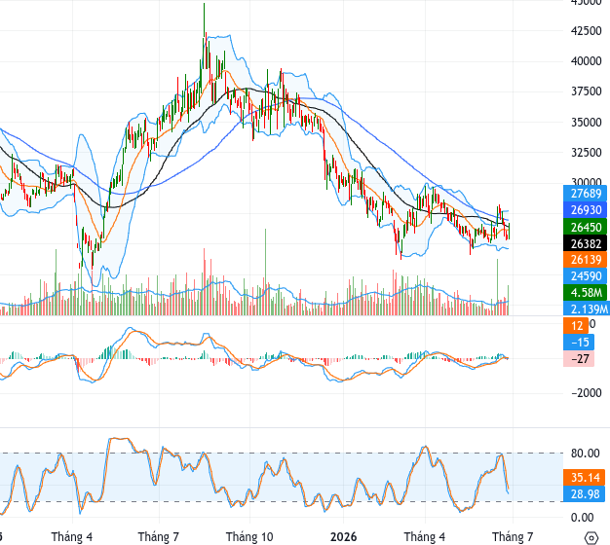The height and width of the screenshot is (545, 610).
Task: Click the 42500 price scale value
Action: pyautogui.click(x=586, y=31)
